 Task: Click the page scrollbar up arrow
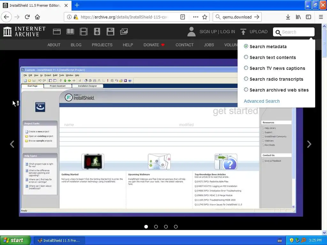point(324,26)
